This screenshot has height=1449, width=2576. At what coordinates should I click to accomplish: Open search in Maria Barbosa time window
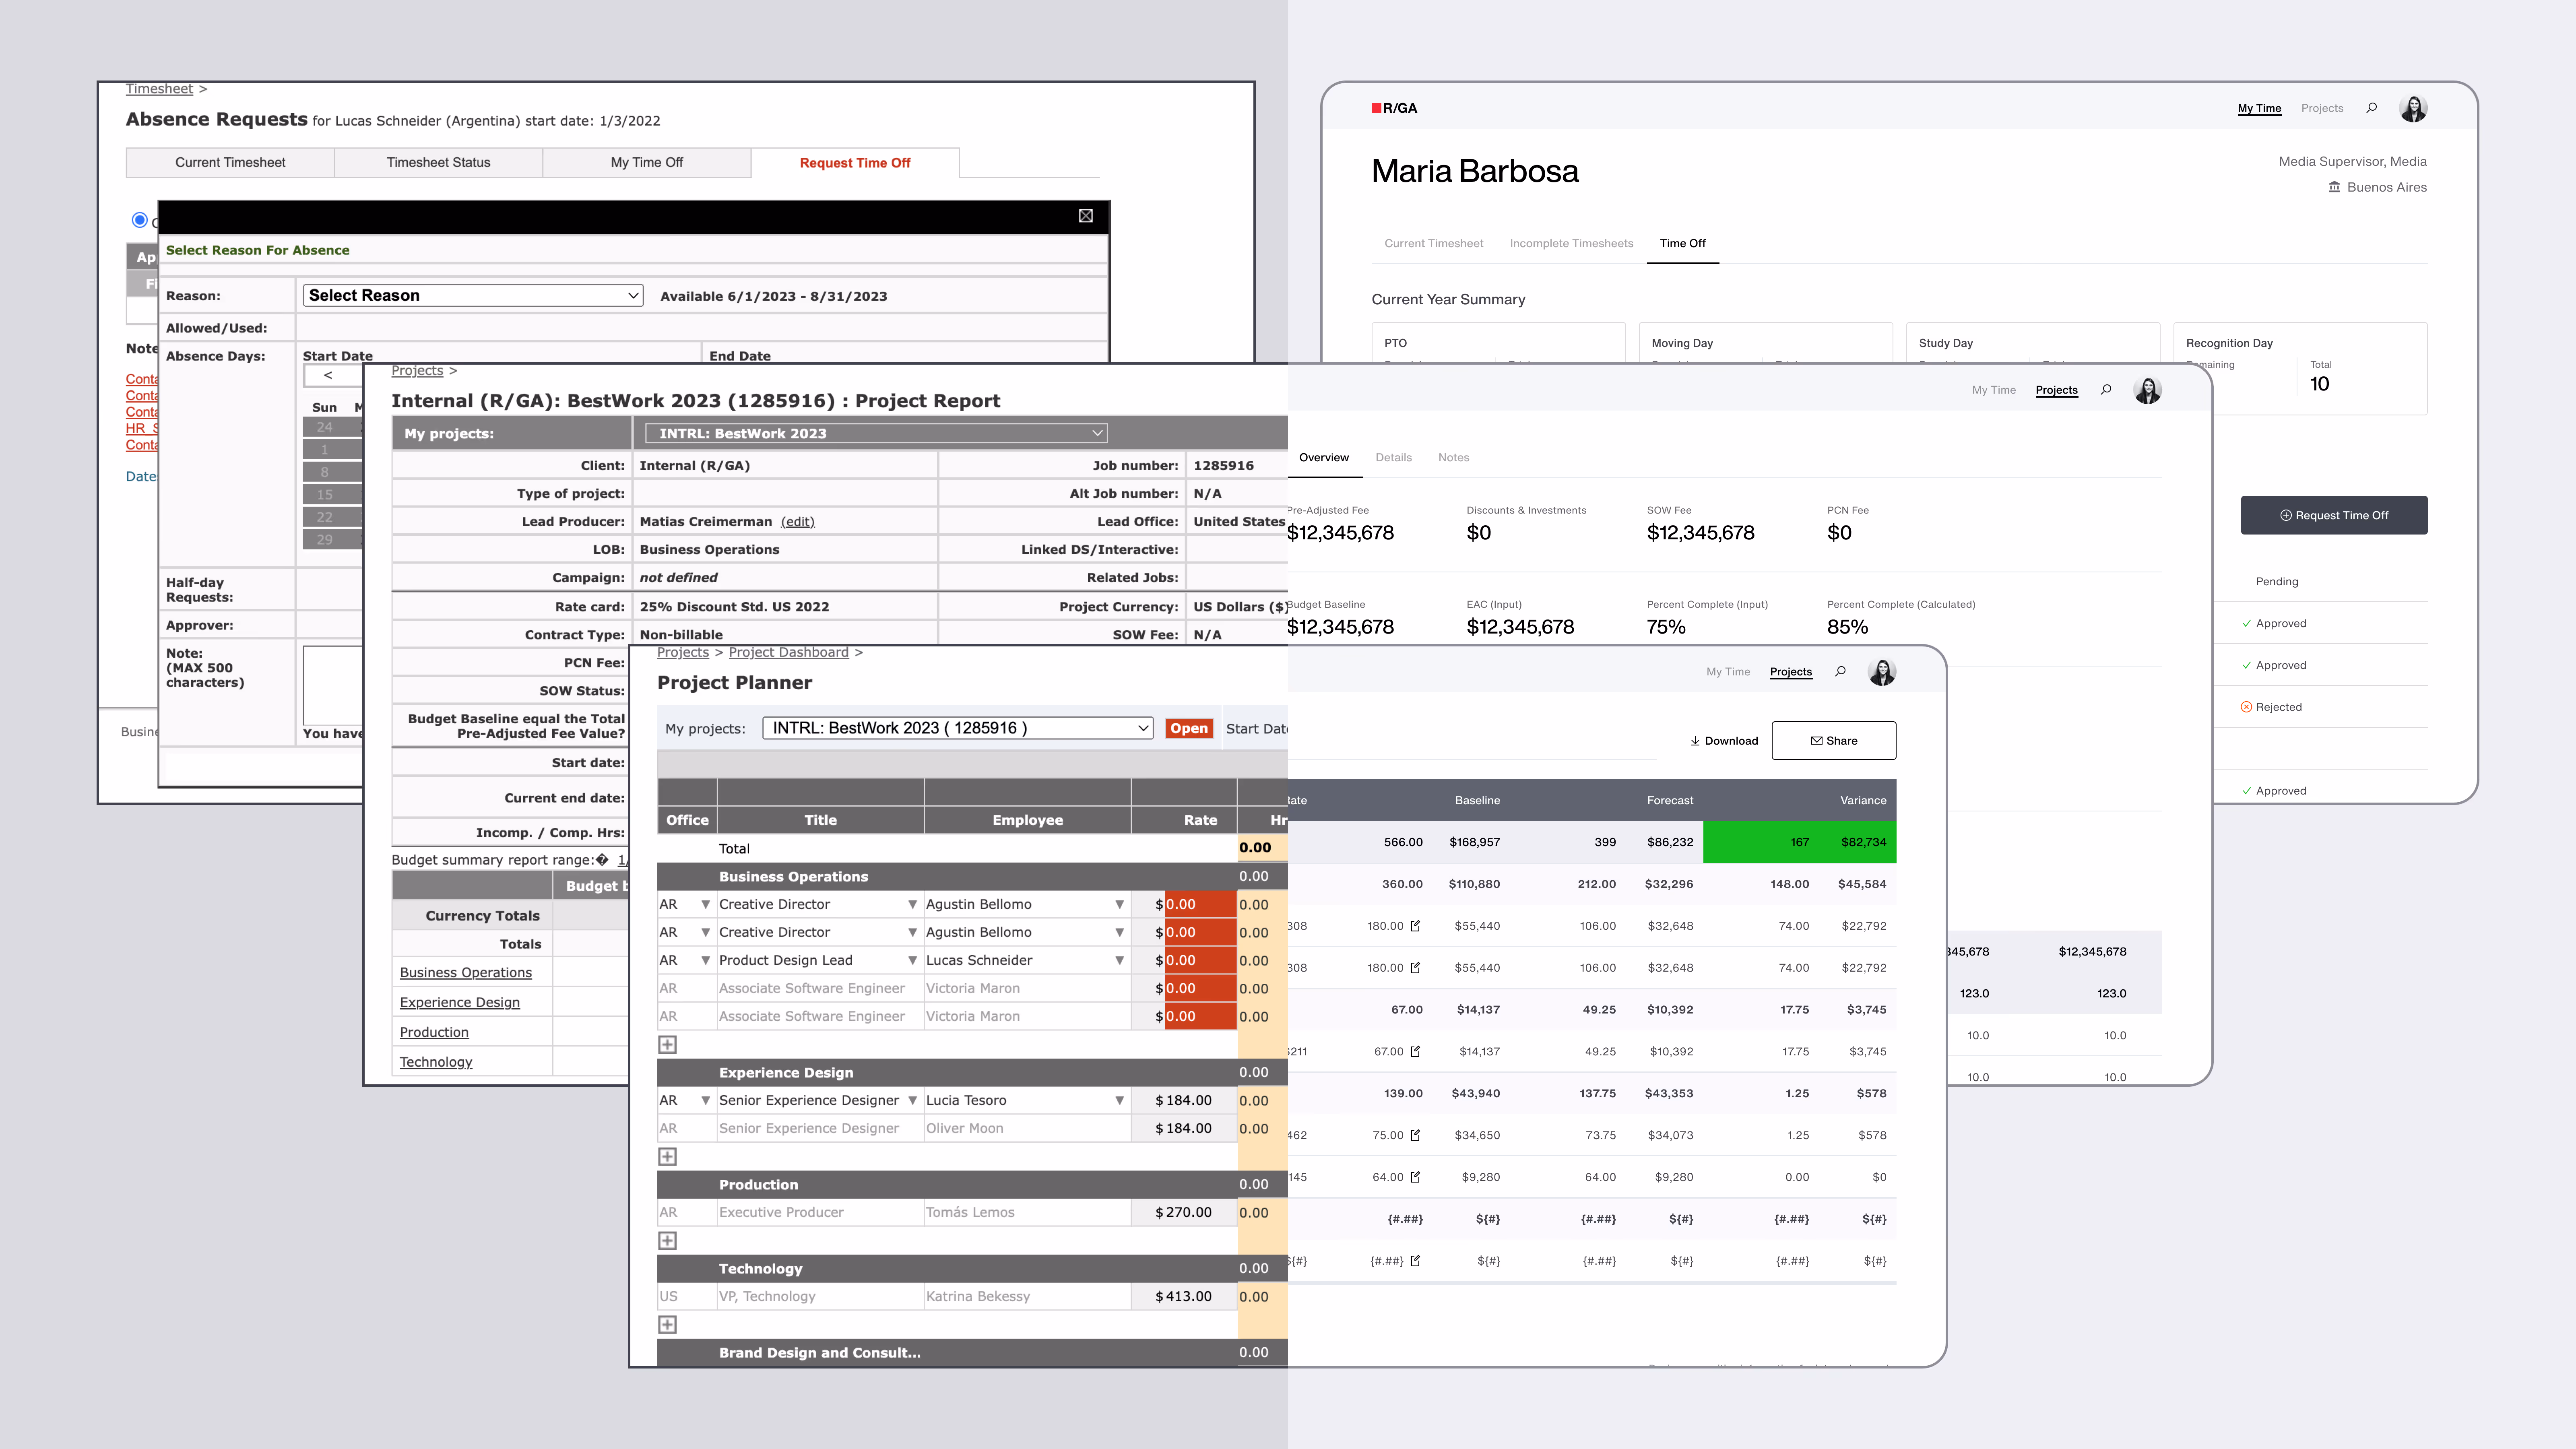[x=2371, y=108]
